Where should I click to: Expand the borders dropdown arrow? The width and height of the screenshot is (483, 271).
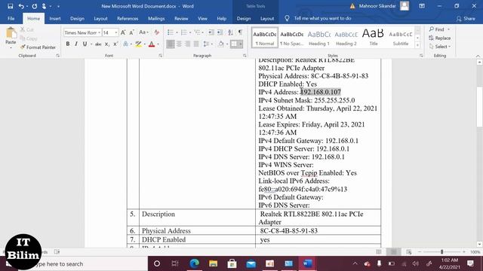[x=241, y=44]
